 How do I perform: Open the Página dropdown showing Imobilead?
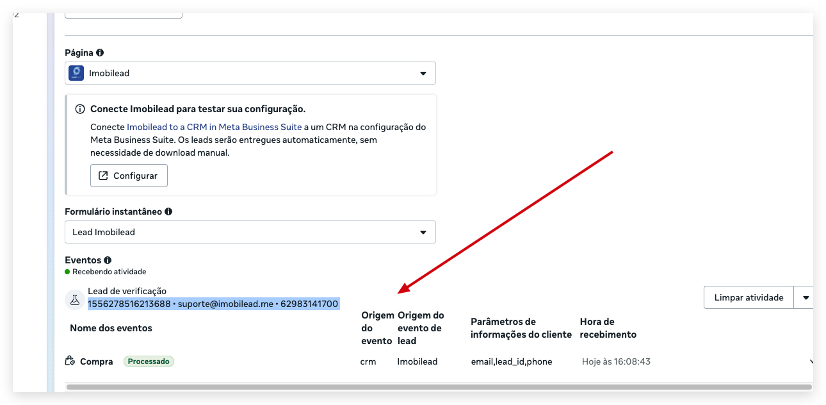250,73
